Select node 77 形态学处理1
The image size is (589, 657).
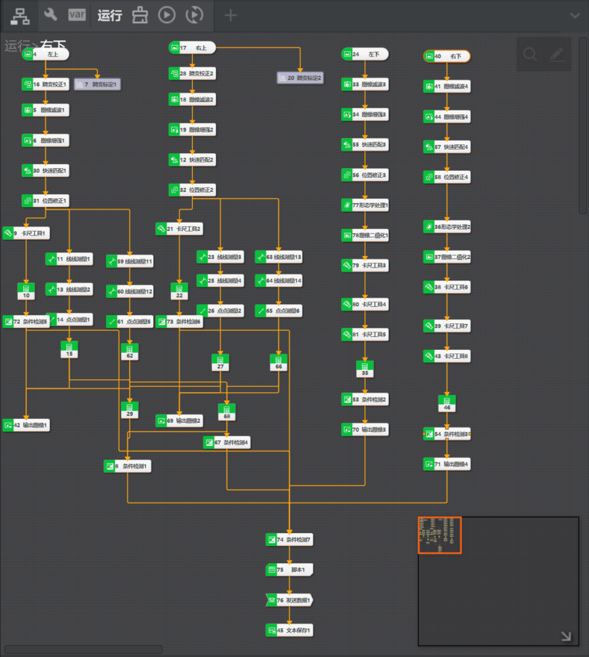pos(365,205)
